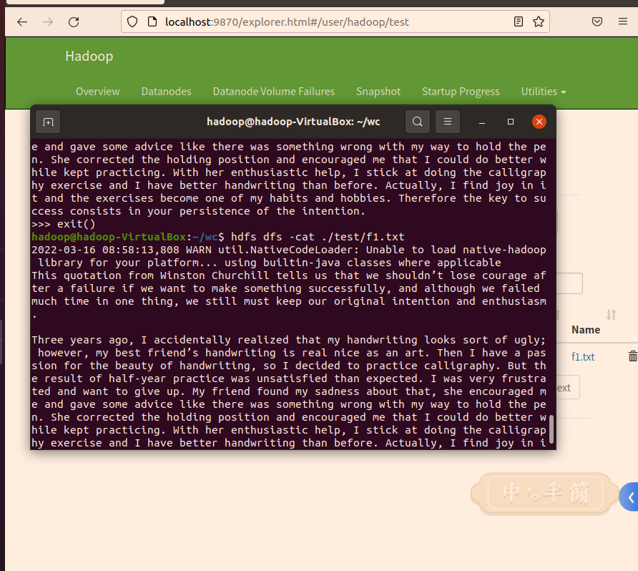Click the hdfs dfs -cat command text

point(318,237)
